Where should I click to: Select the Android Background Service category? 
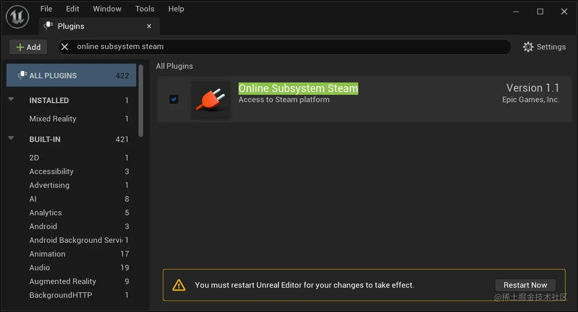click(x=72, y=240)
